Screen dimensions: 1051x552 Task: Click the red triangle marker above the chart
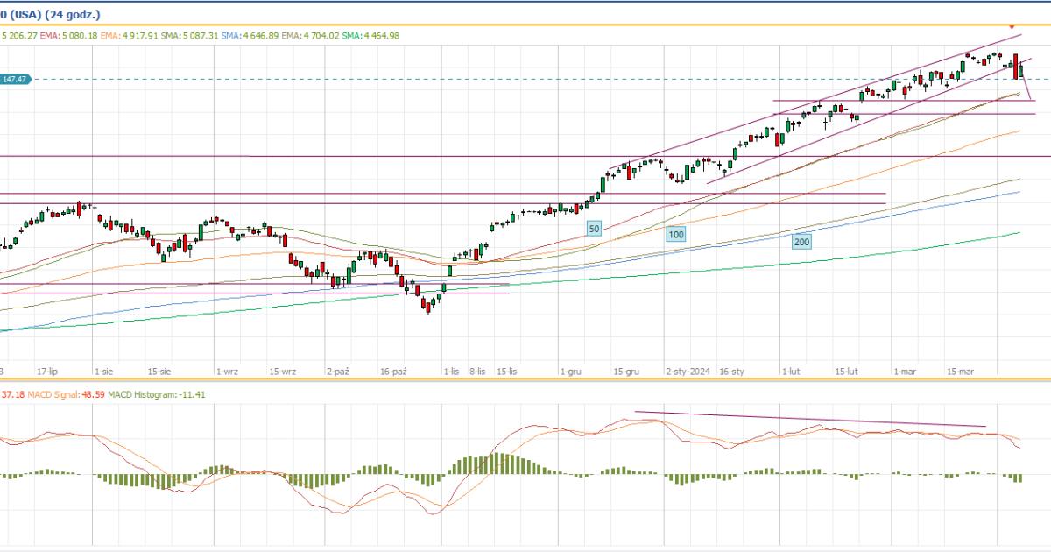1014,28
